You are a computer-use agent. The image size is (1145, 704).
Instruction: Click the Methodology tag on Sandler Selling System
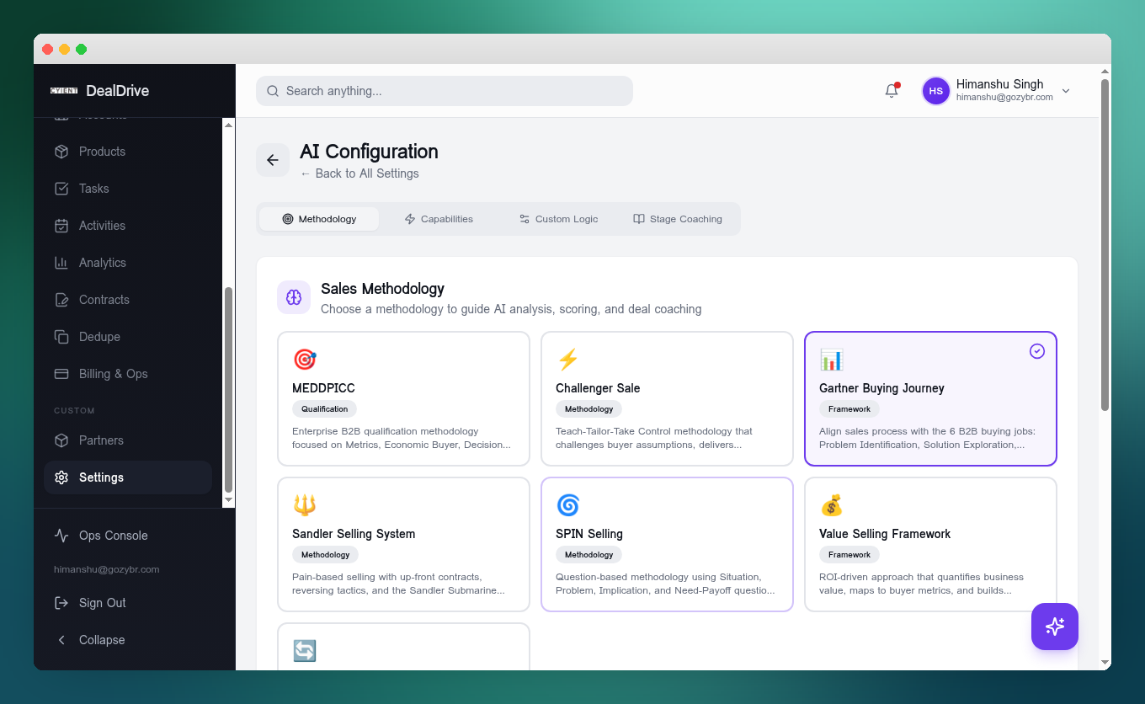[326, 555]
